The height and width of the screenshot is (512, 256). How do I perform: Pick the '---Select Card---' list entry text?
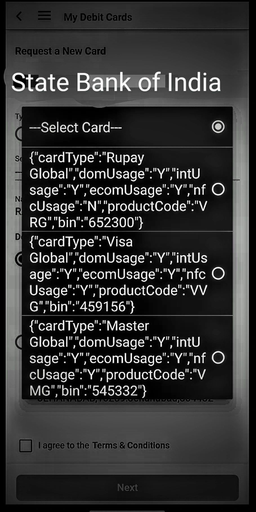(x=75, y=127)
